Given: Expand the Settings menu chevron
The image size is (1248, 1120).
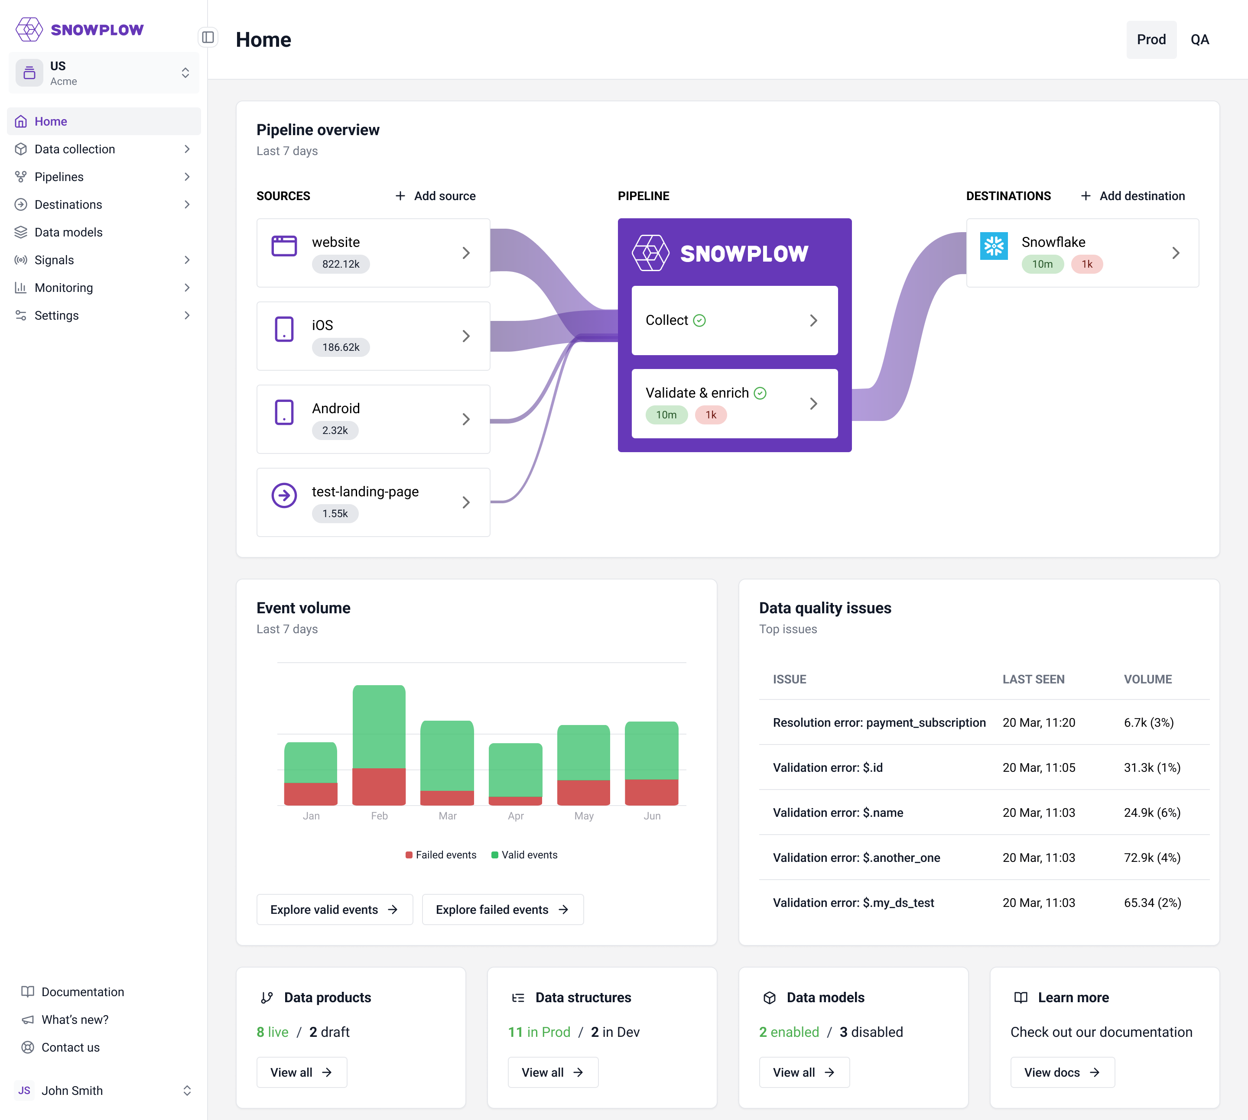Looking at the screenshot, I should click(x=187, y=315).
